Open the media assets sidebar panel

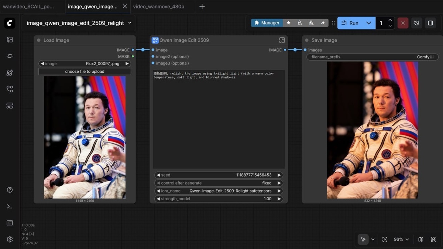point(10,40)
